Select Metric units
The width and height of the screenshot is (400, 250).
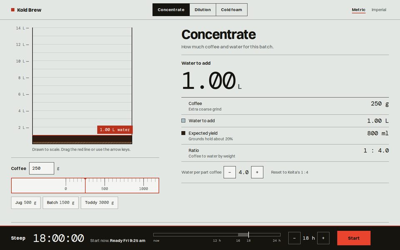(x=358, y=10)
